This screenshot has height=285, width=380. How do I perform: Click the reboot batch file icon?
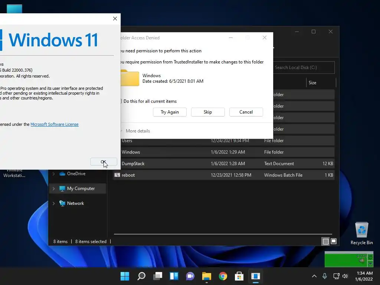[117, 175]
